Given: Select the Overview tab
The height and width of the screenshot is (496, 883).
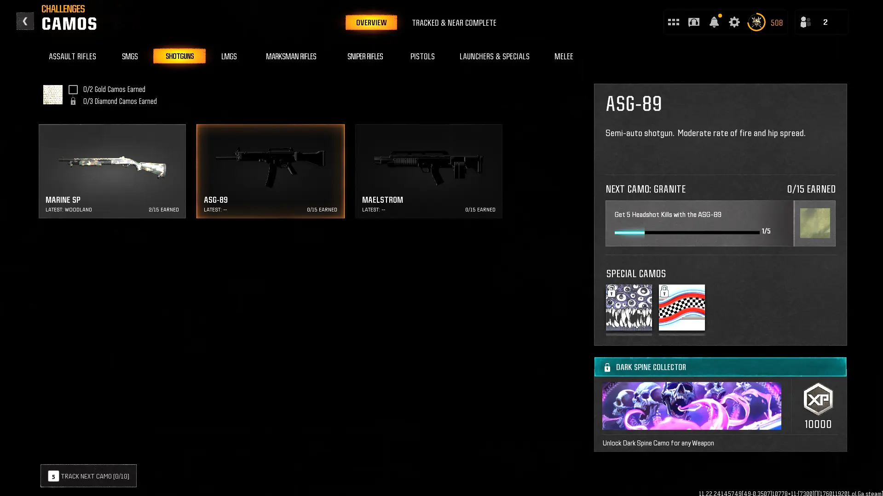Looking at the screenshot, I should tap(371, 23).
